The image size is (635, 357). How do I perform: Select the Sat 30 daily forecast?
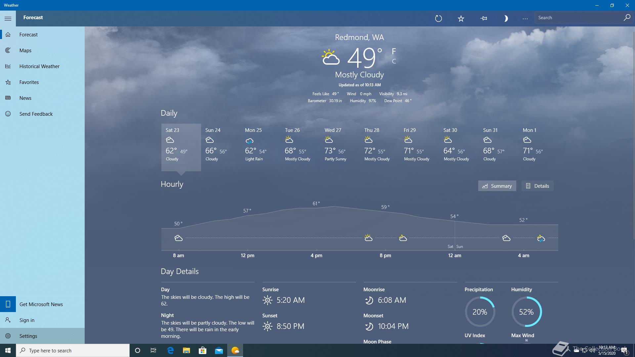[459, 147]
